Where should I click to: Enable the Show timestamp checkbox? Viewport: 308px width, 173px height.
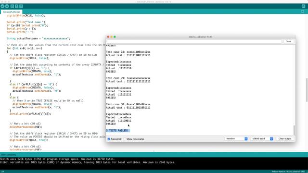pyautogui.click(x=125, y=139)
